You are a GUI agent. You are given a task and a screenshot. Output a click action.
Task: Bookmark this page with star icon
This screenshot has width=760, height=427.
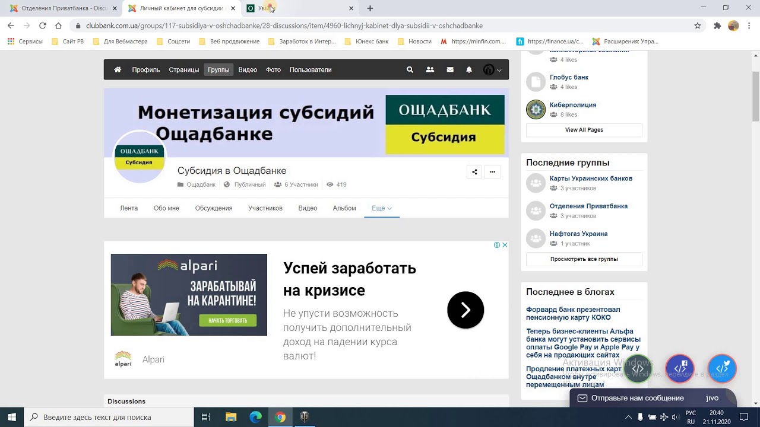pos(698,26)
